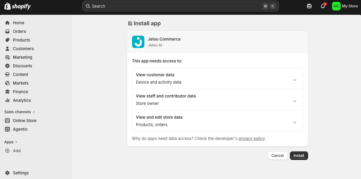
Task: Open the developer's privacy policy link
Action: 251,138
